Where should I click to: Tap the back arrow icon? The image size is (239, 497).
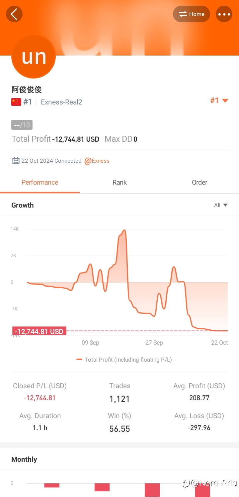[x=14, y=14]
